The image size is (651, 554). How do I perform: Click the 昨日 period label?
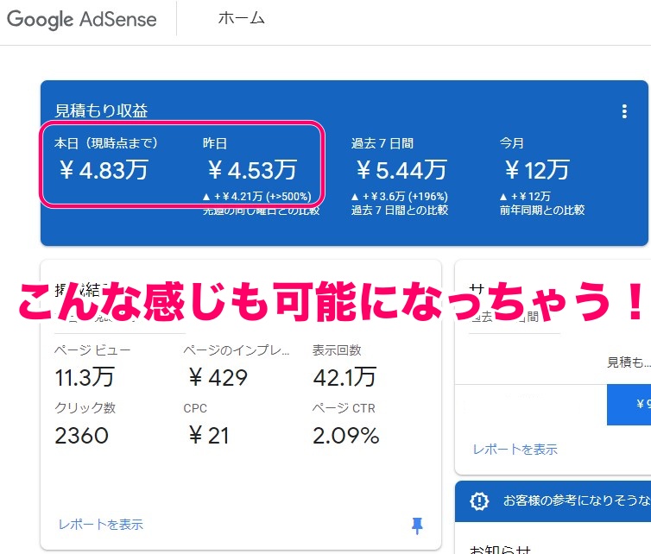(x=215, y=143)
